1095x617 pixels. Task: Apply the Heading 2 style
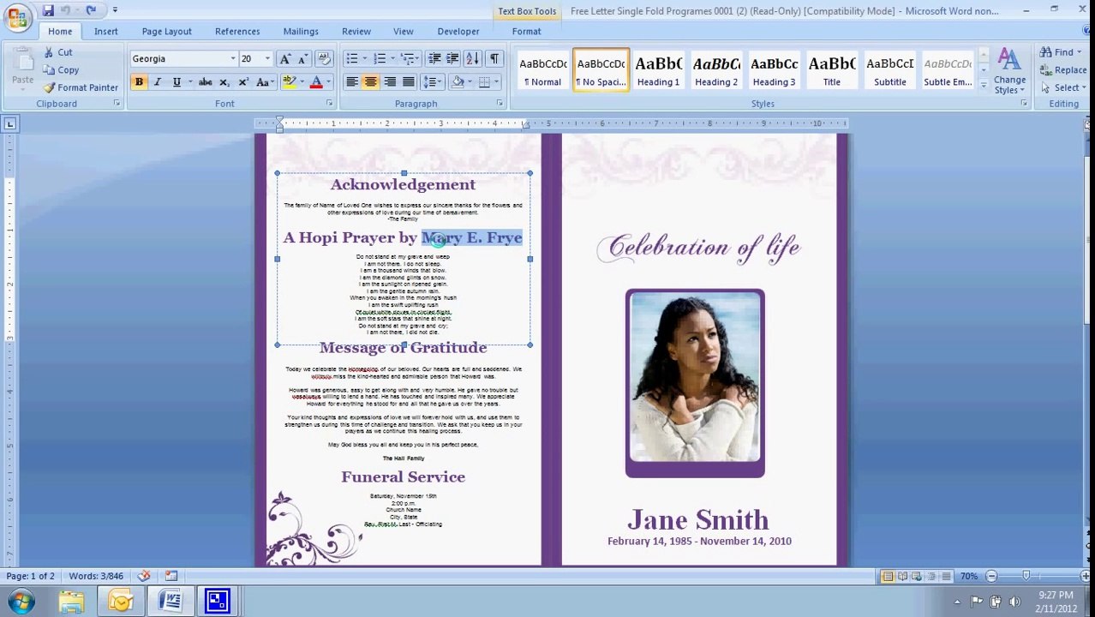[x=716, y=70]
